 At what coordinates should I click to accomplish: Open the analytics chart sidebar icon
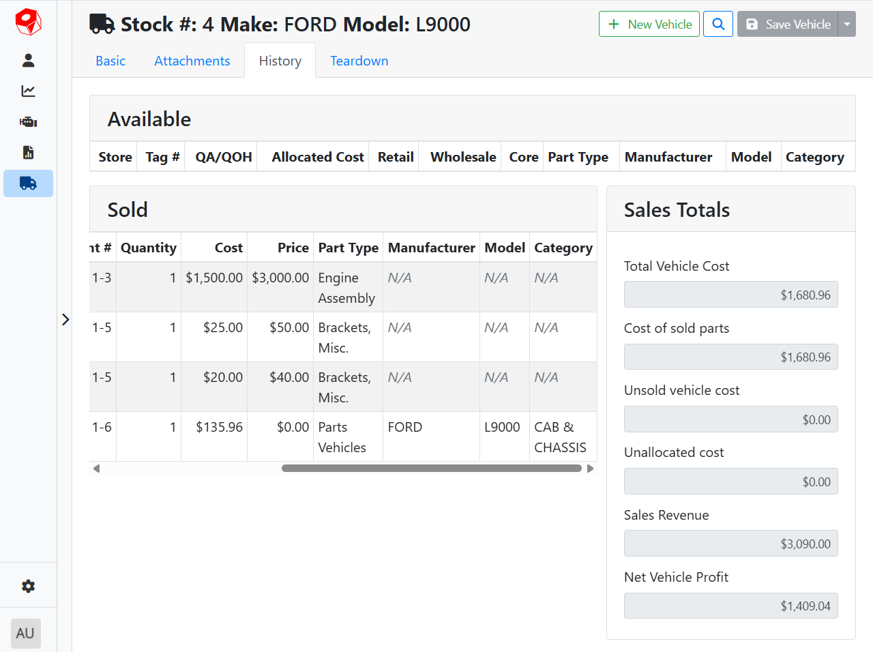pyautogui.click(x=28, y=91)
